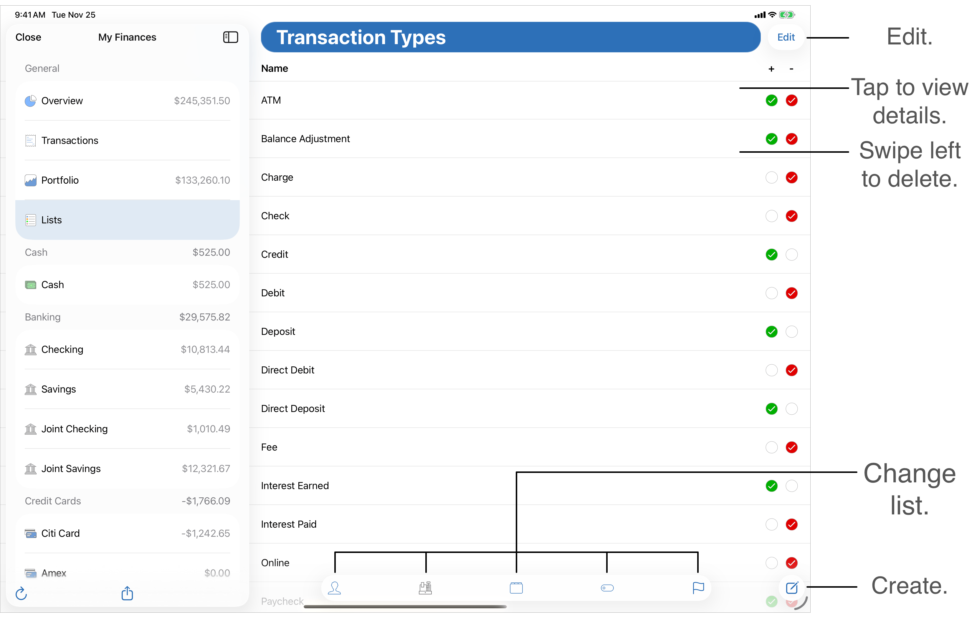Toggle the plus check for Deposit

coord(771,332)
